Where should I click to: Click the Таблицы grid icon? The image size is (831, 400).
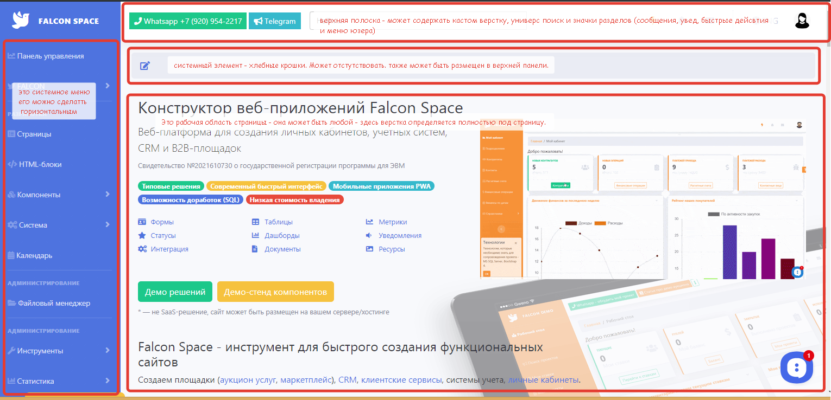255,222
